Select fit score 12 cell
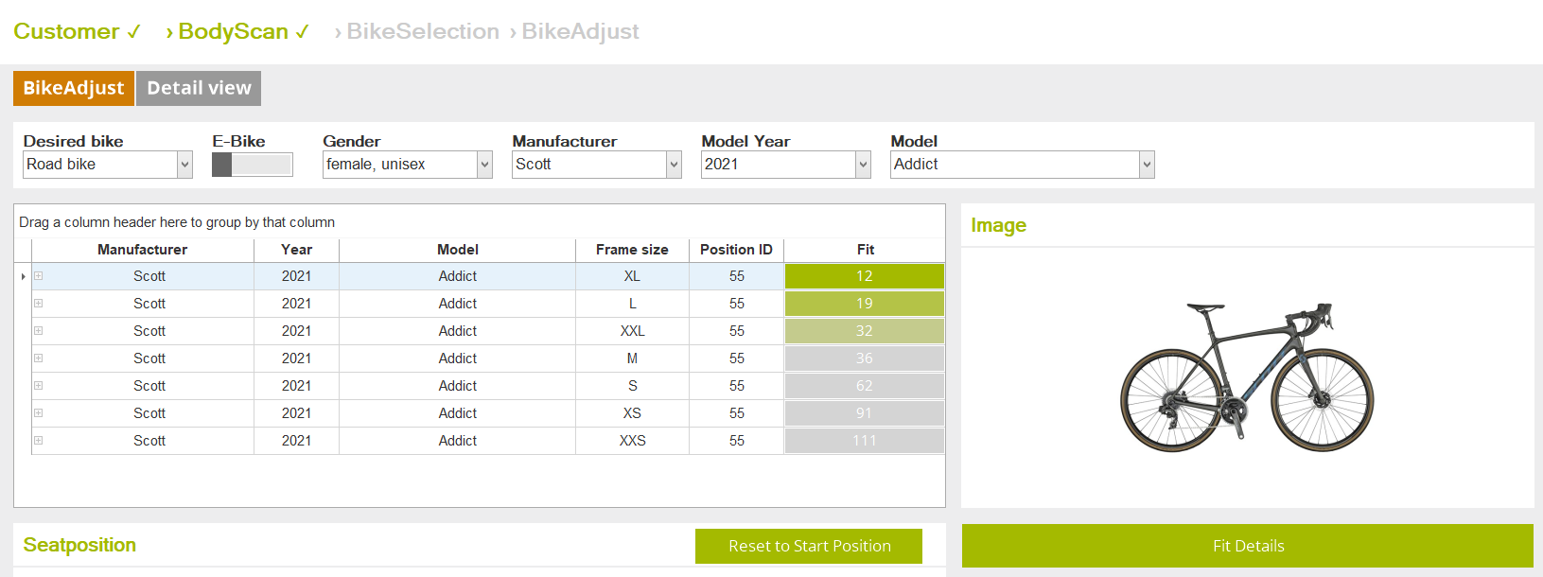 coord(865,276)
